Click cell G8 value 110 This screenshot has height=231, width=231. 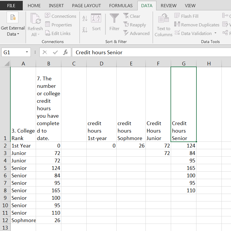coord(184,190)
